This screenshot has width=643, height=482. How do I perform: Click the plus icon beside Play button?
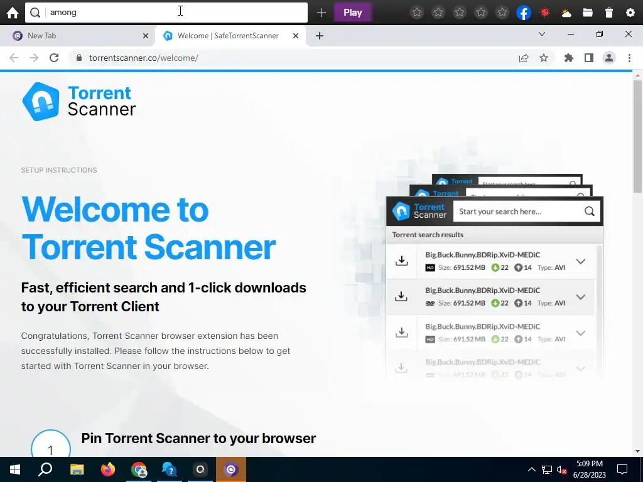coord(321,13)
